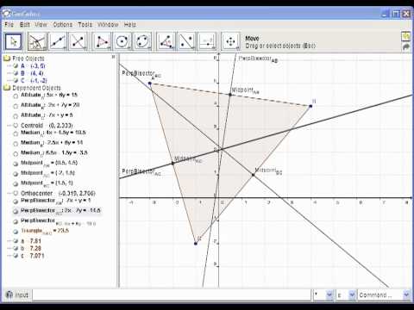Show the Centroid point

click(16, 126)
